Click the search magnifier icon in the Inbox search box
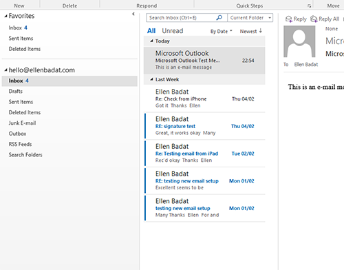Screen dimensions: 344x270 tap(219, 17)
